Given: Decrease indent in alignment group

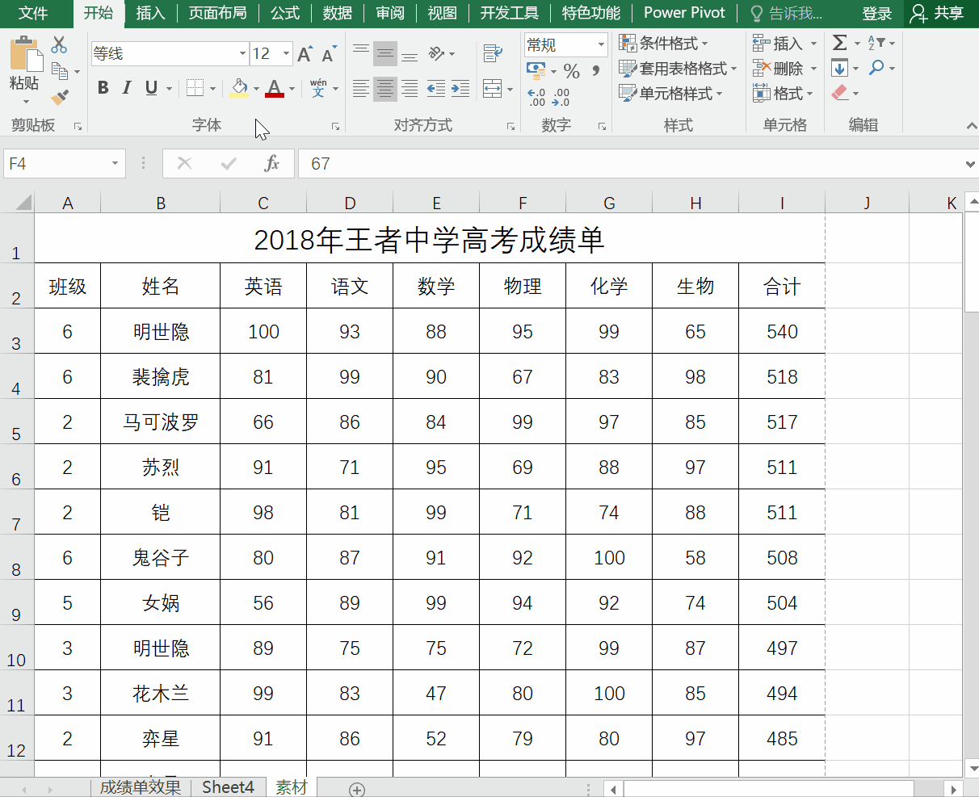Looking at the screenshot, I should click(x=435, y=89).
